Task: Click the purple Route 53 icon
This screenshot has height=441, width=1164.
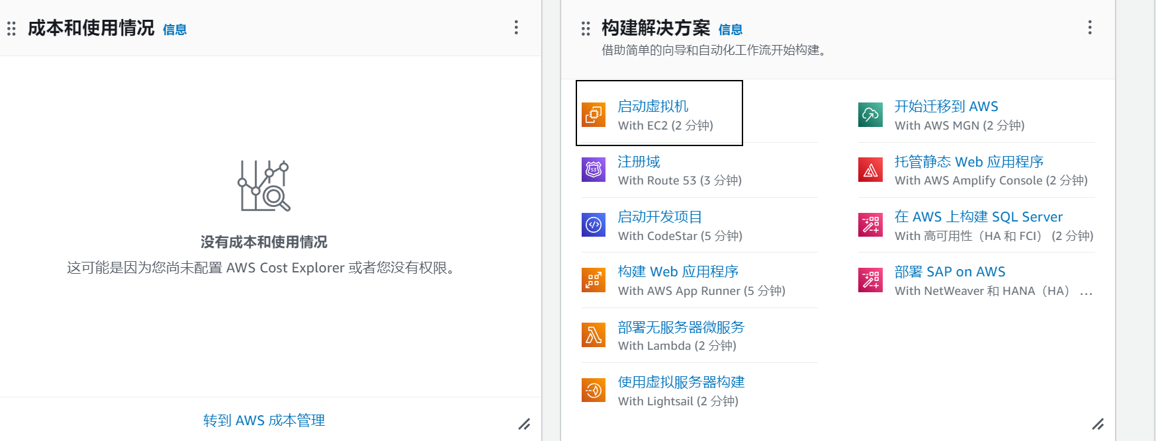Action: coord(594,170)
